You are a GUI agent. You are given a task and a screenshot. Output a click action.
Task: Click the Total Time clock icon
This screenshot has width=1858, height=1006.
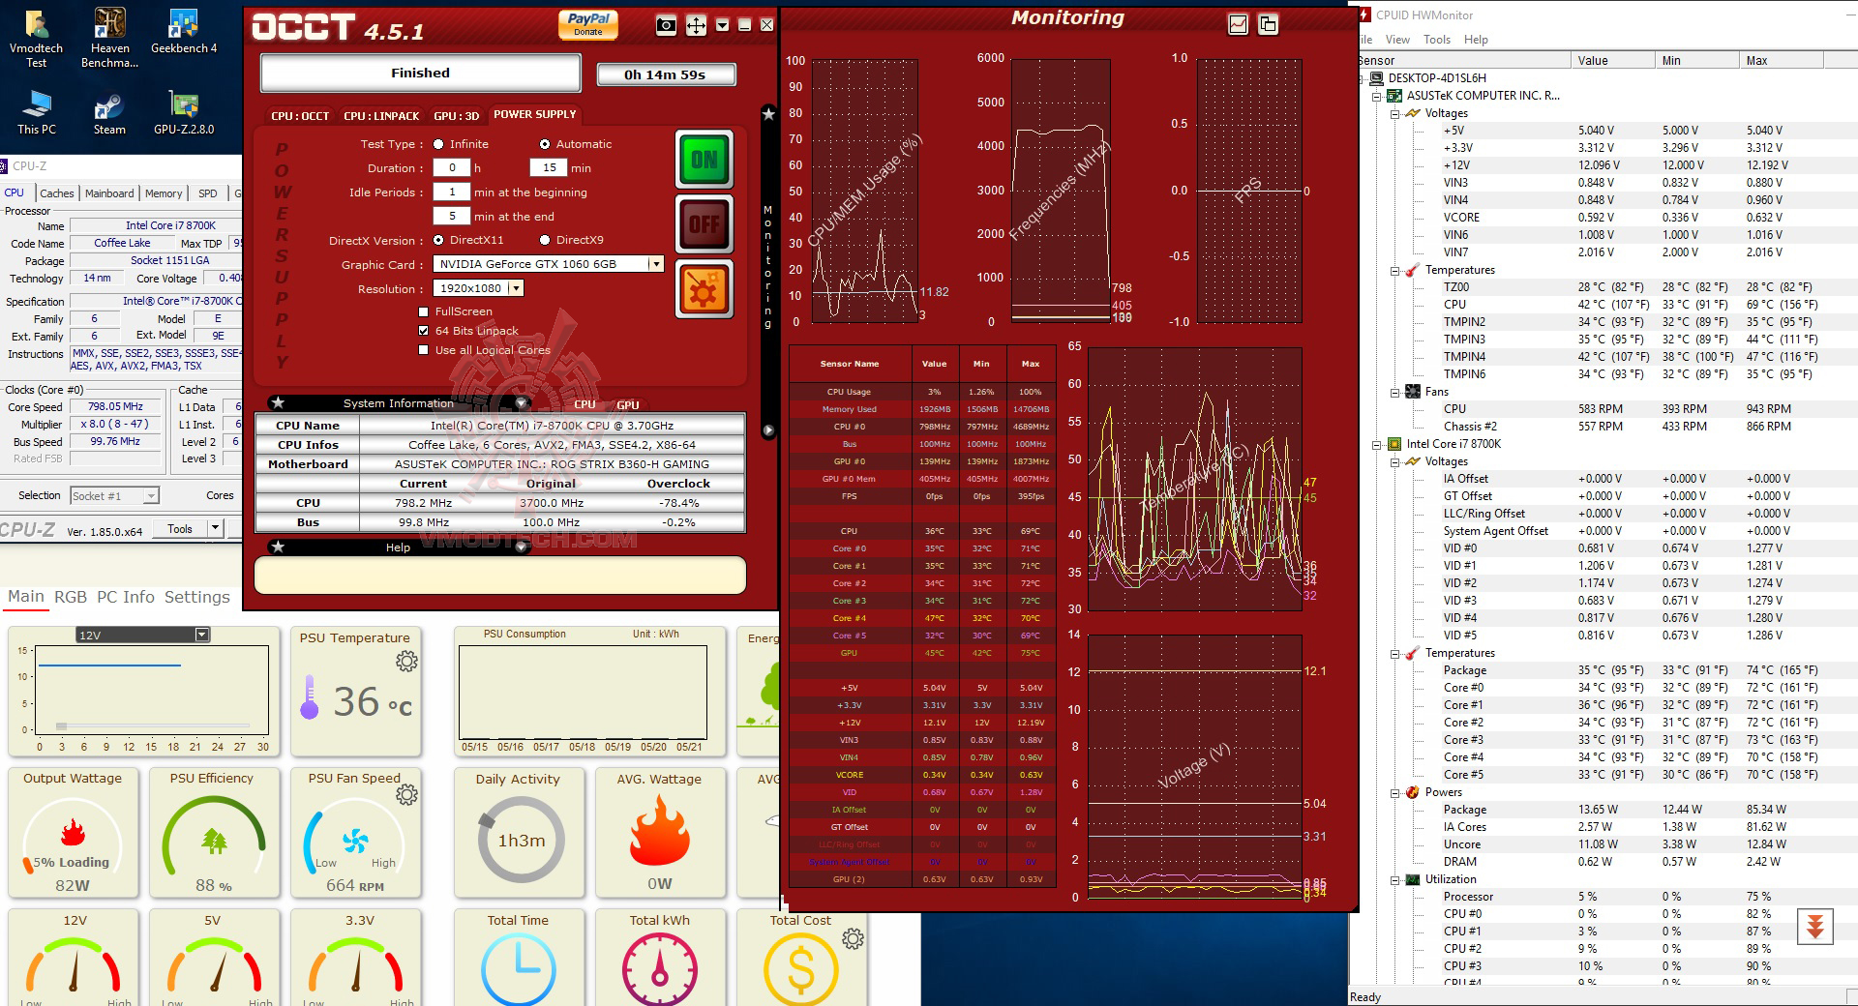pos(518,969)
